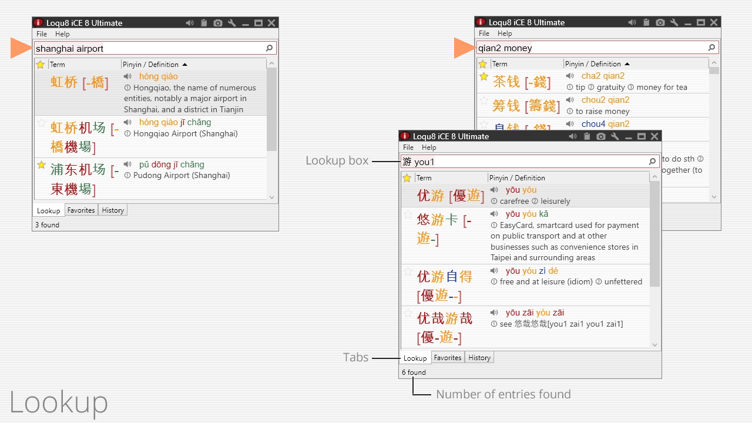Click camera icon in qian2 money window title bar
752x423 pixels.
660,22
